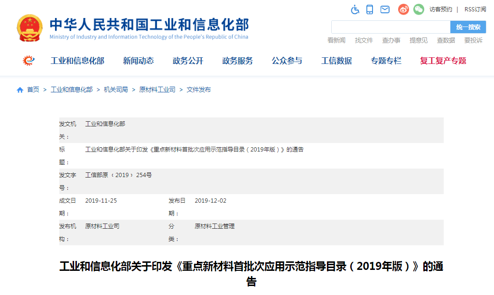
Task: Click the English ministry name subtitle
Action: (149, 37)
